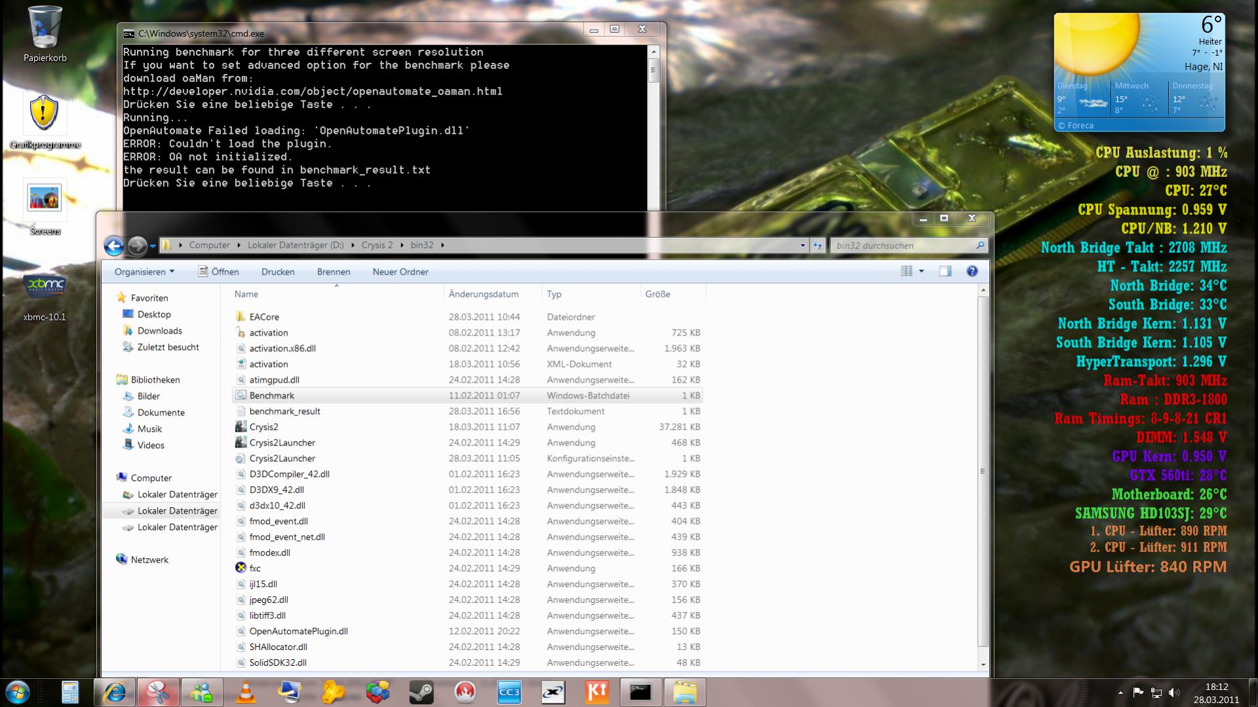The image size is (1258, 707).
Task: Switch to the Snipping Tool taskbar icon
Action: 159,693
